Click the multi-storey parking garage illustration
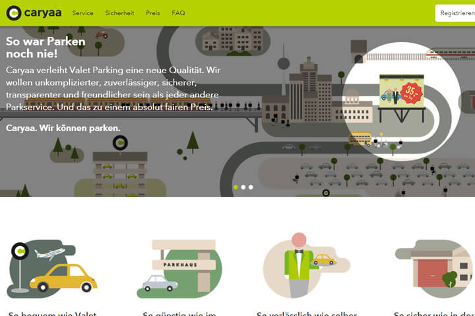The width and height of the screenshot is (475, 316). [119, 172]
